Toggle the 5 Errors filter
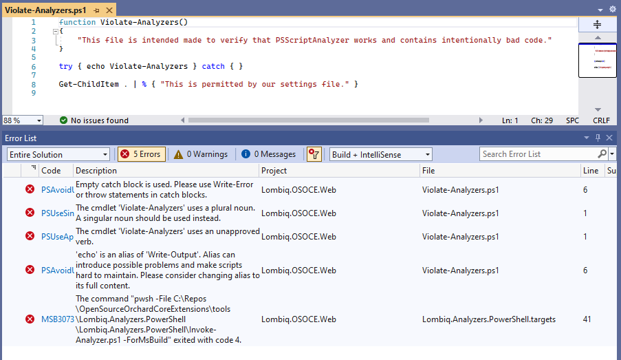This screenshot has height=360, width=621. (x=142, y=154)
